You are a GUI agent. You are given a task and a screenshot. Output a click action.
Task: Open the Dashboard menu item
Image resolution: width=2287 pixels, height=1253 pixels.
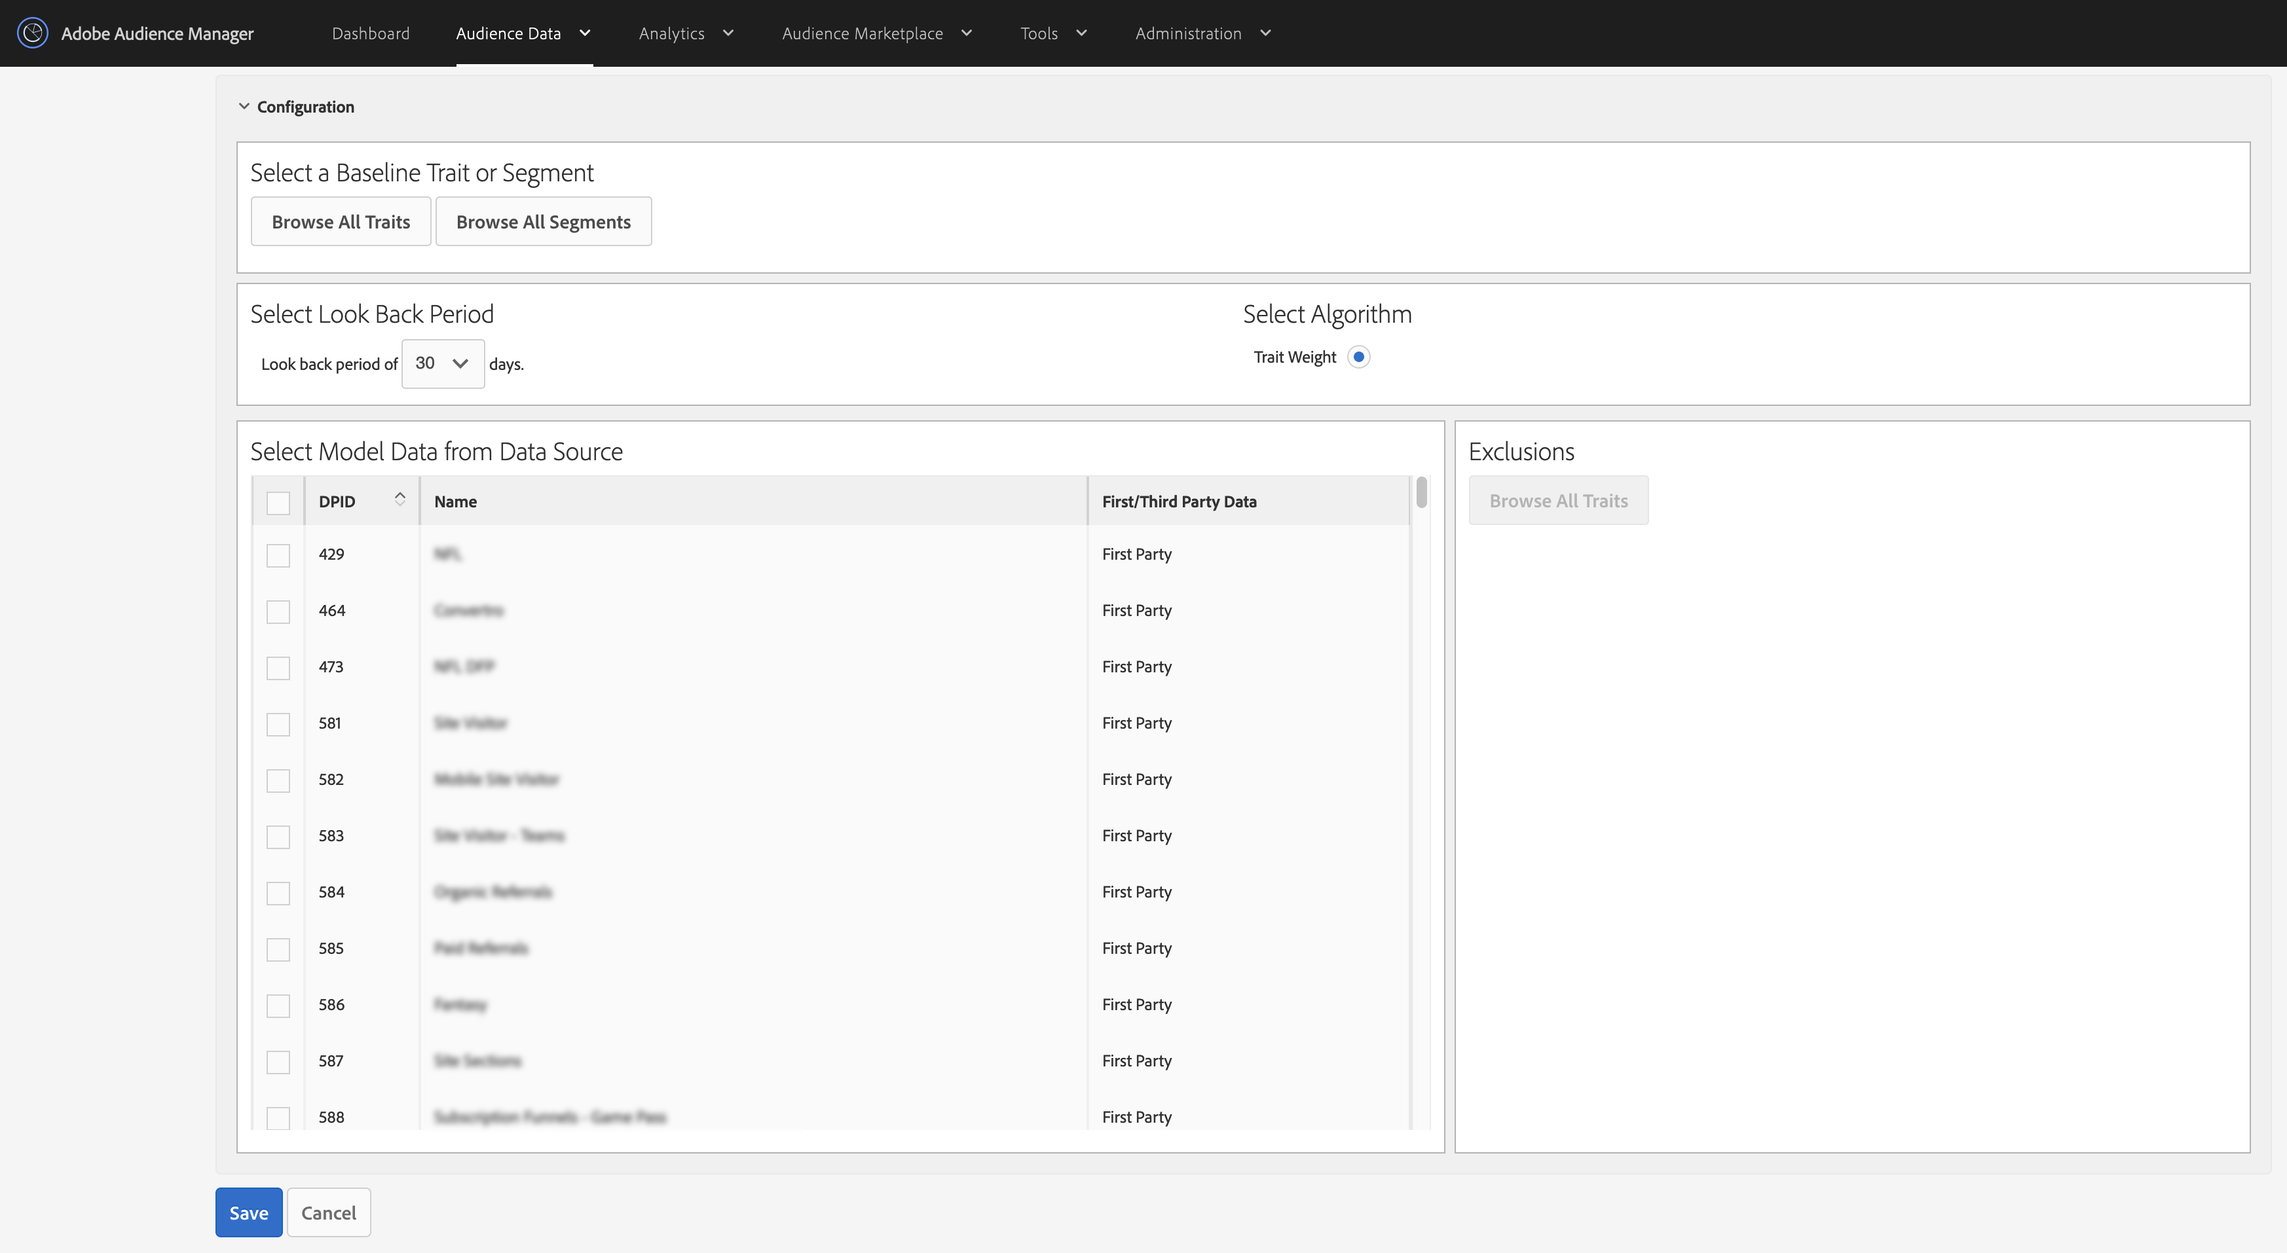[370, 33]
